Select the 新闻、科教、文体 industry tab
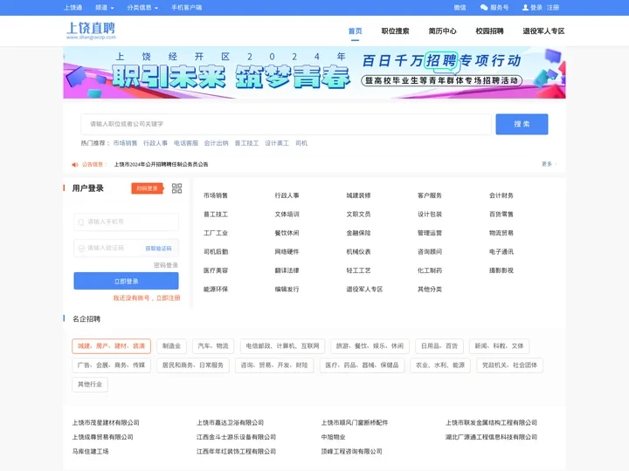Screen dimensions: 629x471 click(500, 346)
